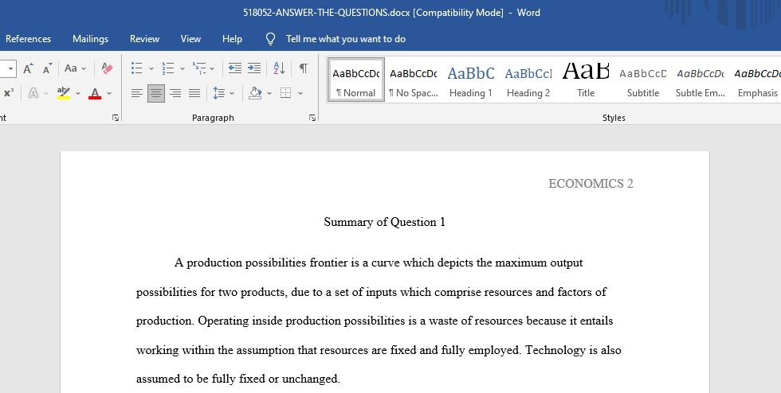
Task: Click the Summary of Question 1 heading
Action: (384, 222)
